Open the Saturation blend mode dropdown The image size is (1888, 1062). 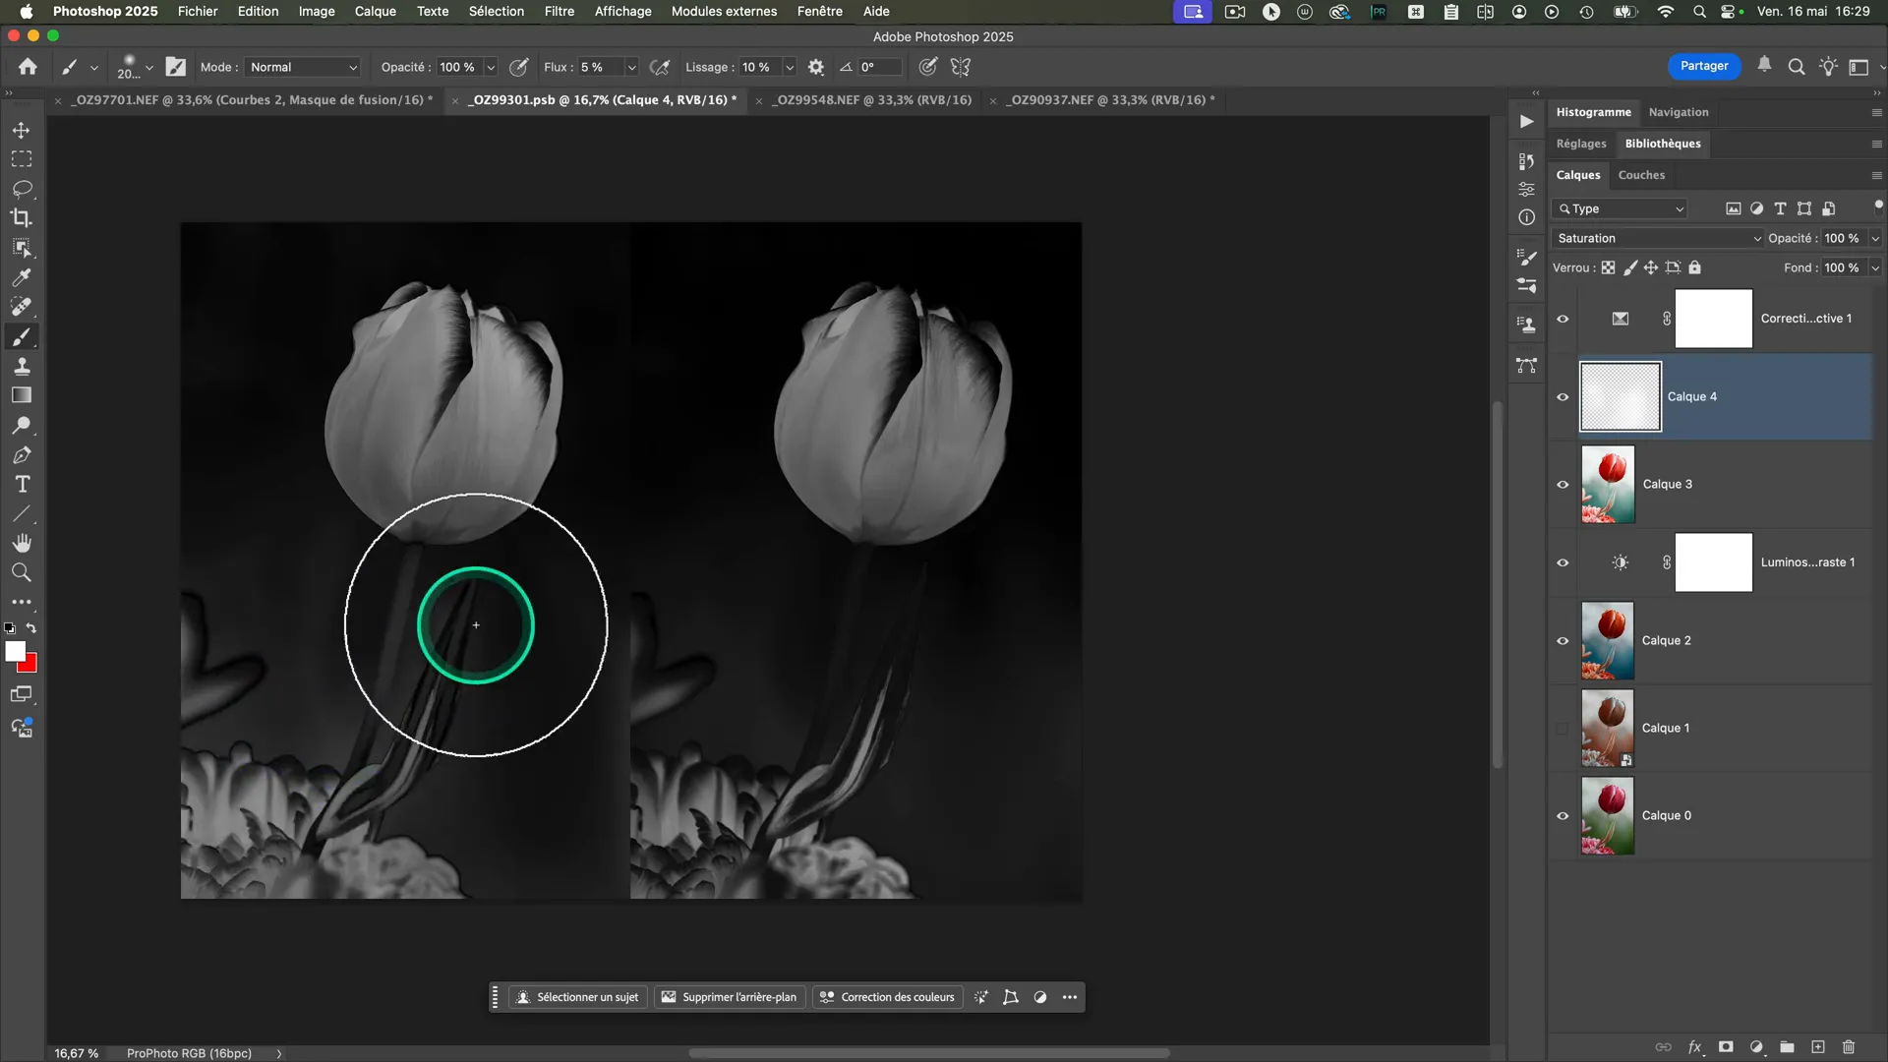[1658, 238]
